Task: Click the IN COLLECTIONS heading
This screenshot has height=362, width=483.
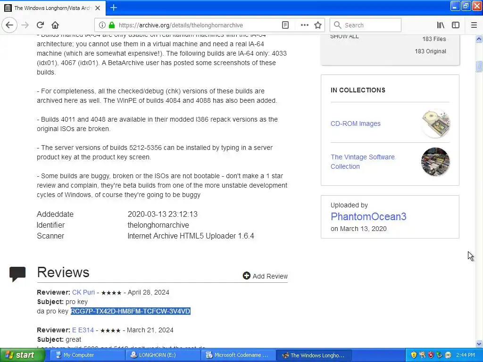Action: tap(358, 90)
